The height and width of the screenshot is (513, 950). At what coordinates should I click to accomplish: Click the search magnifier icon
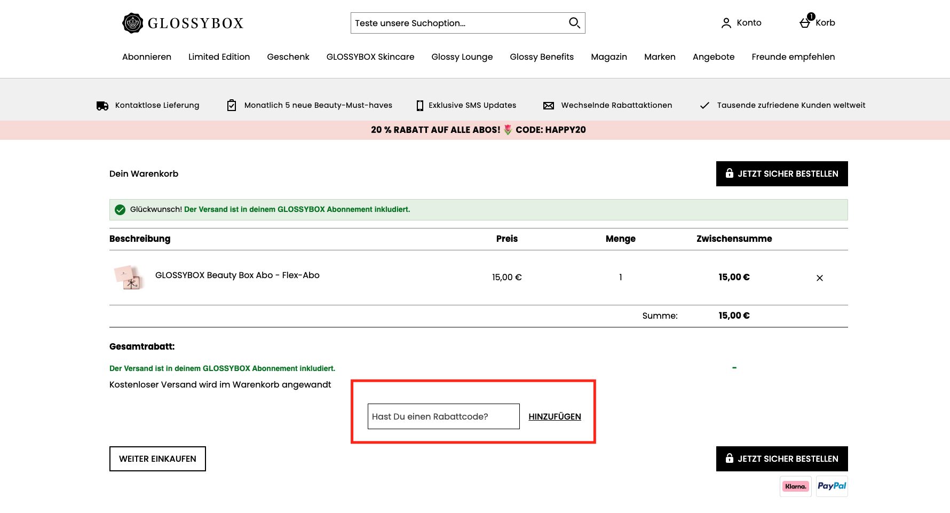[x=574, y=23]
